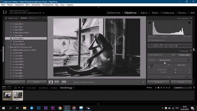Toggle highlight clipping indicator in histogram

pyautogui.click(x=190, y=23)
